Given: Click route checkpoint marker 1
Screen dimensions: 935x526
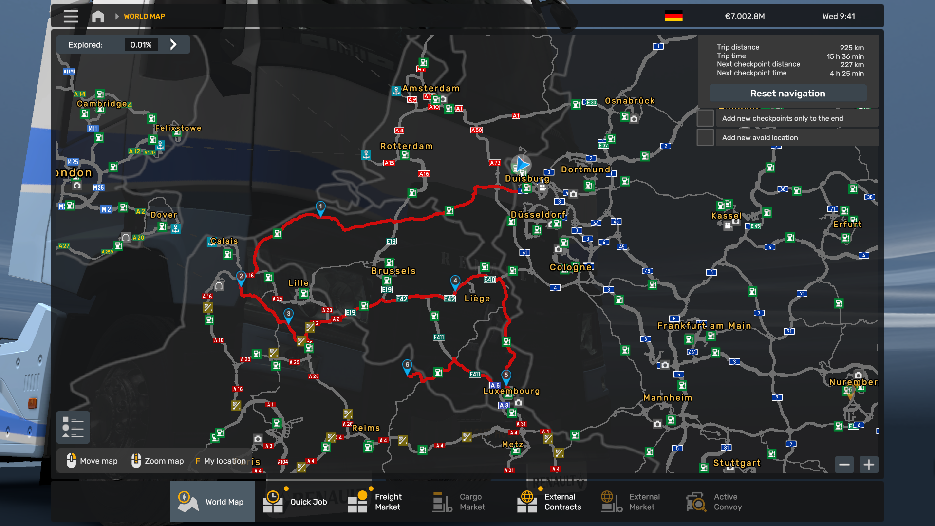Looking at the screenshot, I should point(320,207).
